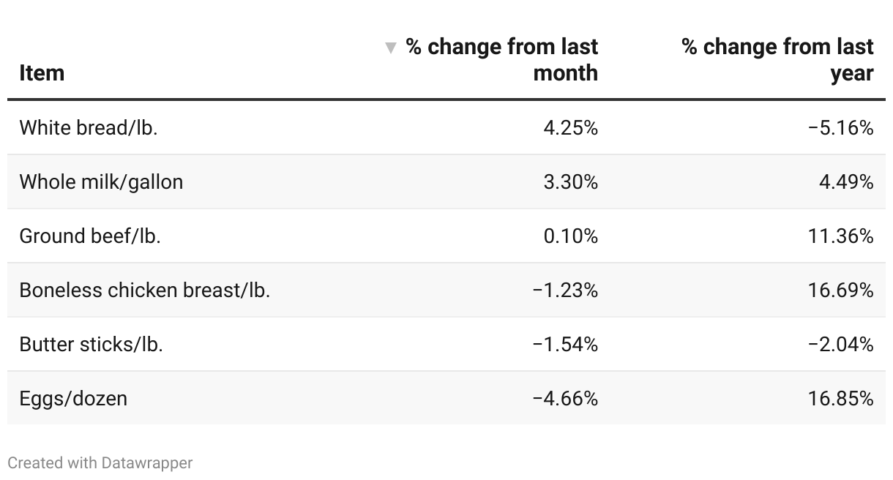
Task: Select the White bread/lb. row label
Action: pyautogui.click(x=89, y=128)
